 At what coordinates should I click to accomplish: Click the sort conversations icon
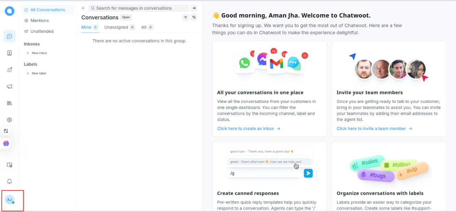(x=194, y=17)
